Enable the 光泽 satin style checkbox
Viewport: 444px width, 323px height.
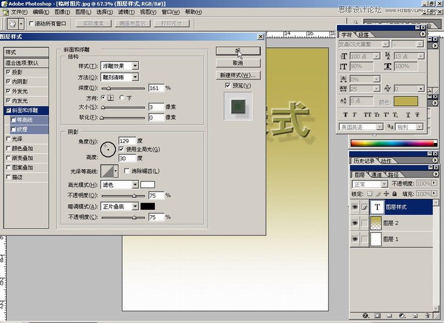coord(9,139)
